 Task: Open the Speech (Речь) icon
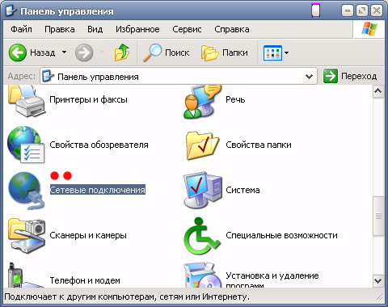[203, 102]
